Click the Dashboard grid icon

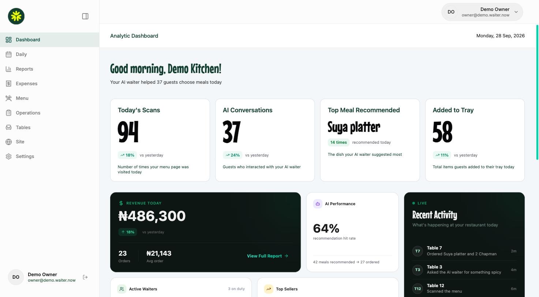pyautogui.click(x=9, y=40)
